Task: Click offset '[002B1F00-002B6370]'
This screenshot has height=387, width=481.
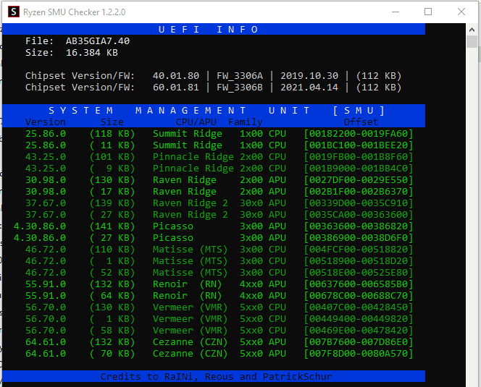Action: (x=359, y=192)
